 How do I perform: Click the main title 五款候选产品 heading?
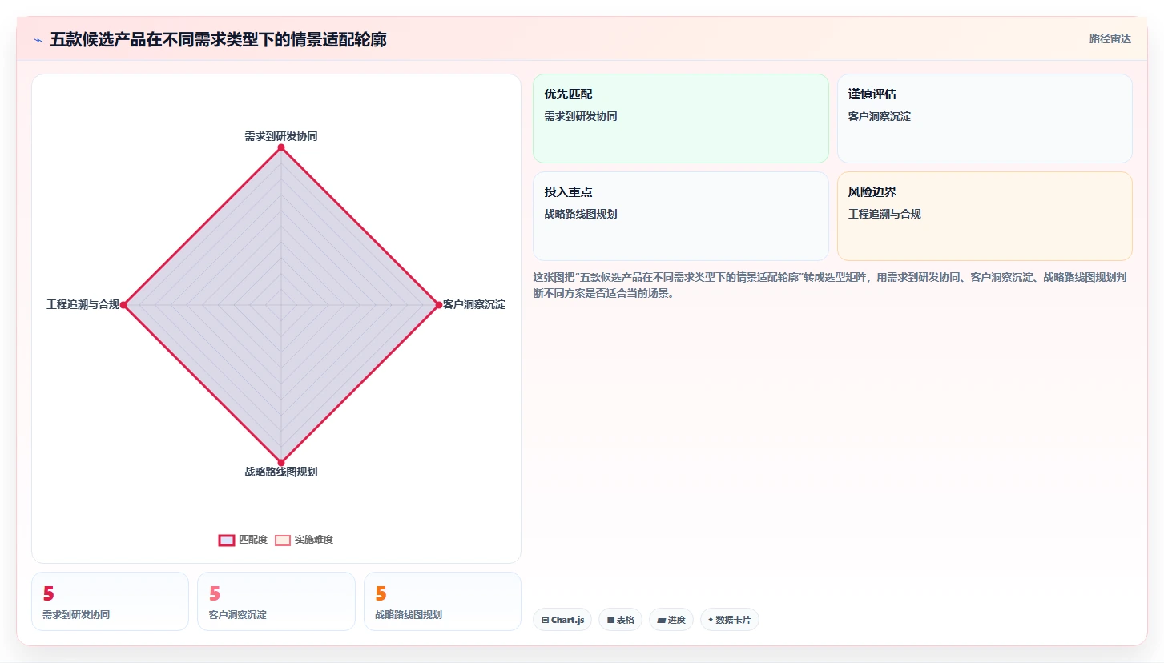point(218,39)
